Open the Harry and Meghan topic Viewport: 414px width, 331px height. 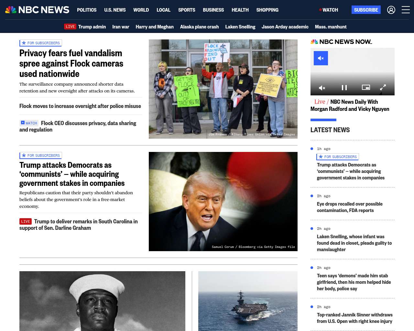(x=155, y=27)
